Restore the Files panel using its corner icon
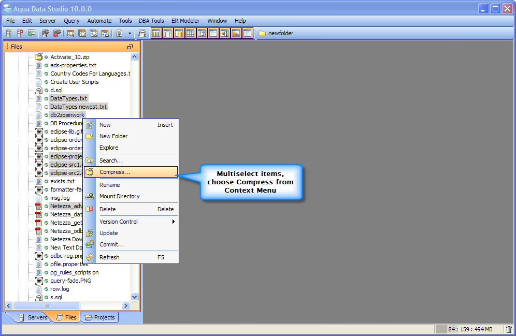The image size is (516, 336). [x=130, y=47]
